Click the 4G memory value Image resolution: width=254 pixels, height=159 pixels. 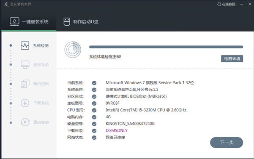pos(108,117)
